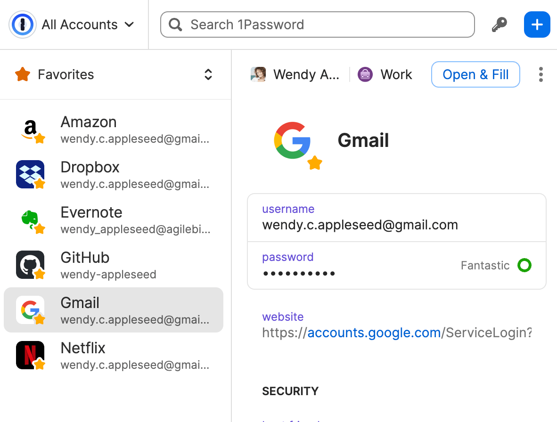Open the Favorites sort order chevron
The width and height of the screenshot is (557, 422).
(x=208, y=74)
